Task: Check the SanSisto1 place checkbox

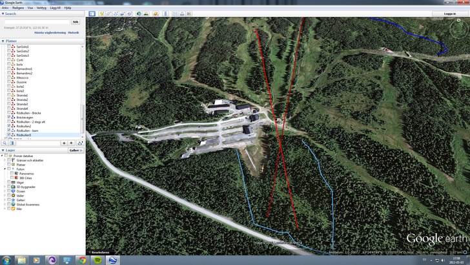Action: click(9, 47)
